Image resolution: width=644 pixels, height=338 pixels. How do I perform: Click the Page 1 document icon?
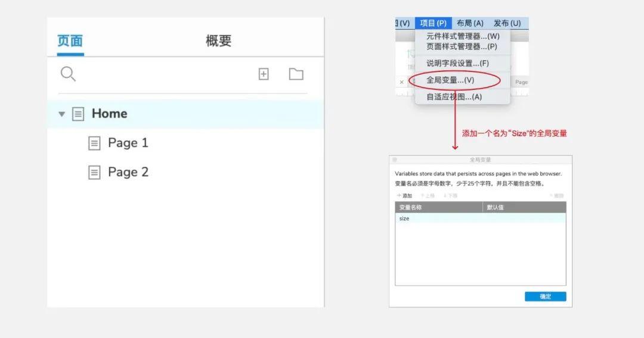click(x=94, y=143)
